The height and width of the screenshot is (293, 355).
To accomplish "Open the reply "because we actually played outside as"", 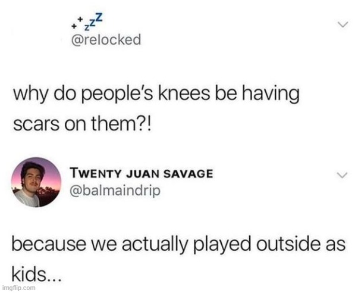I will (178, 245).
